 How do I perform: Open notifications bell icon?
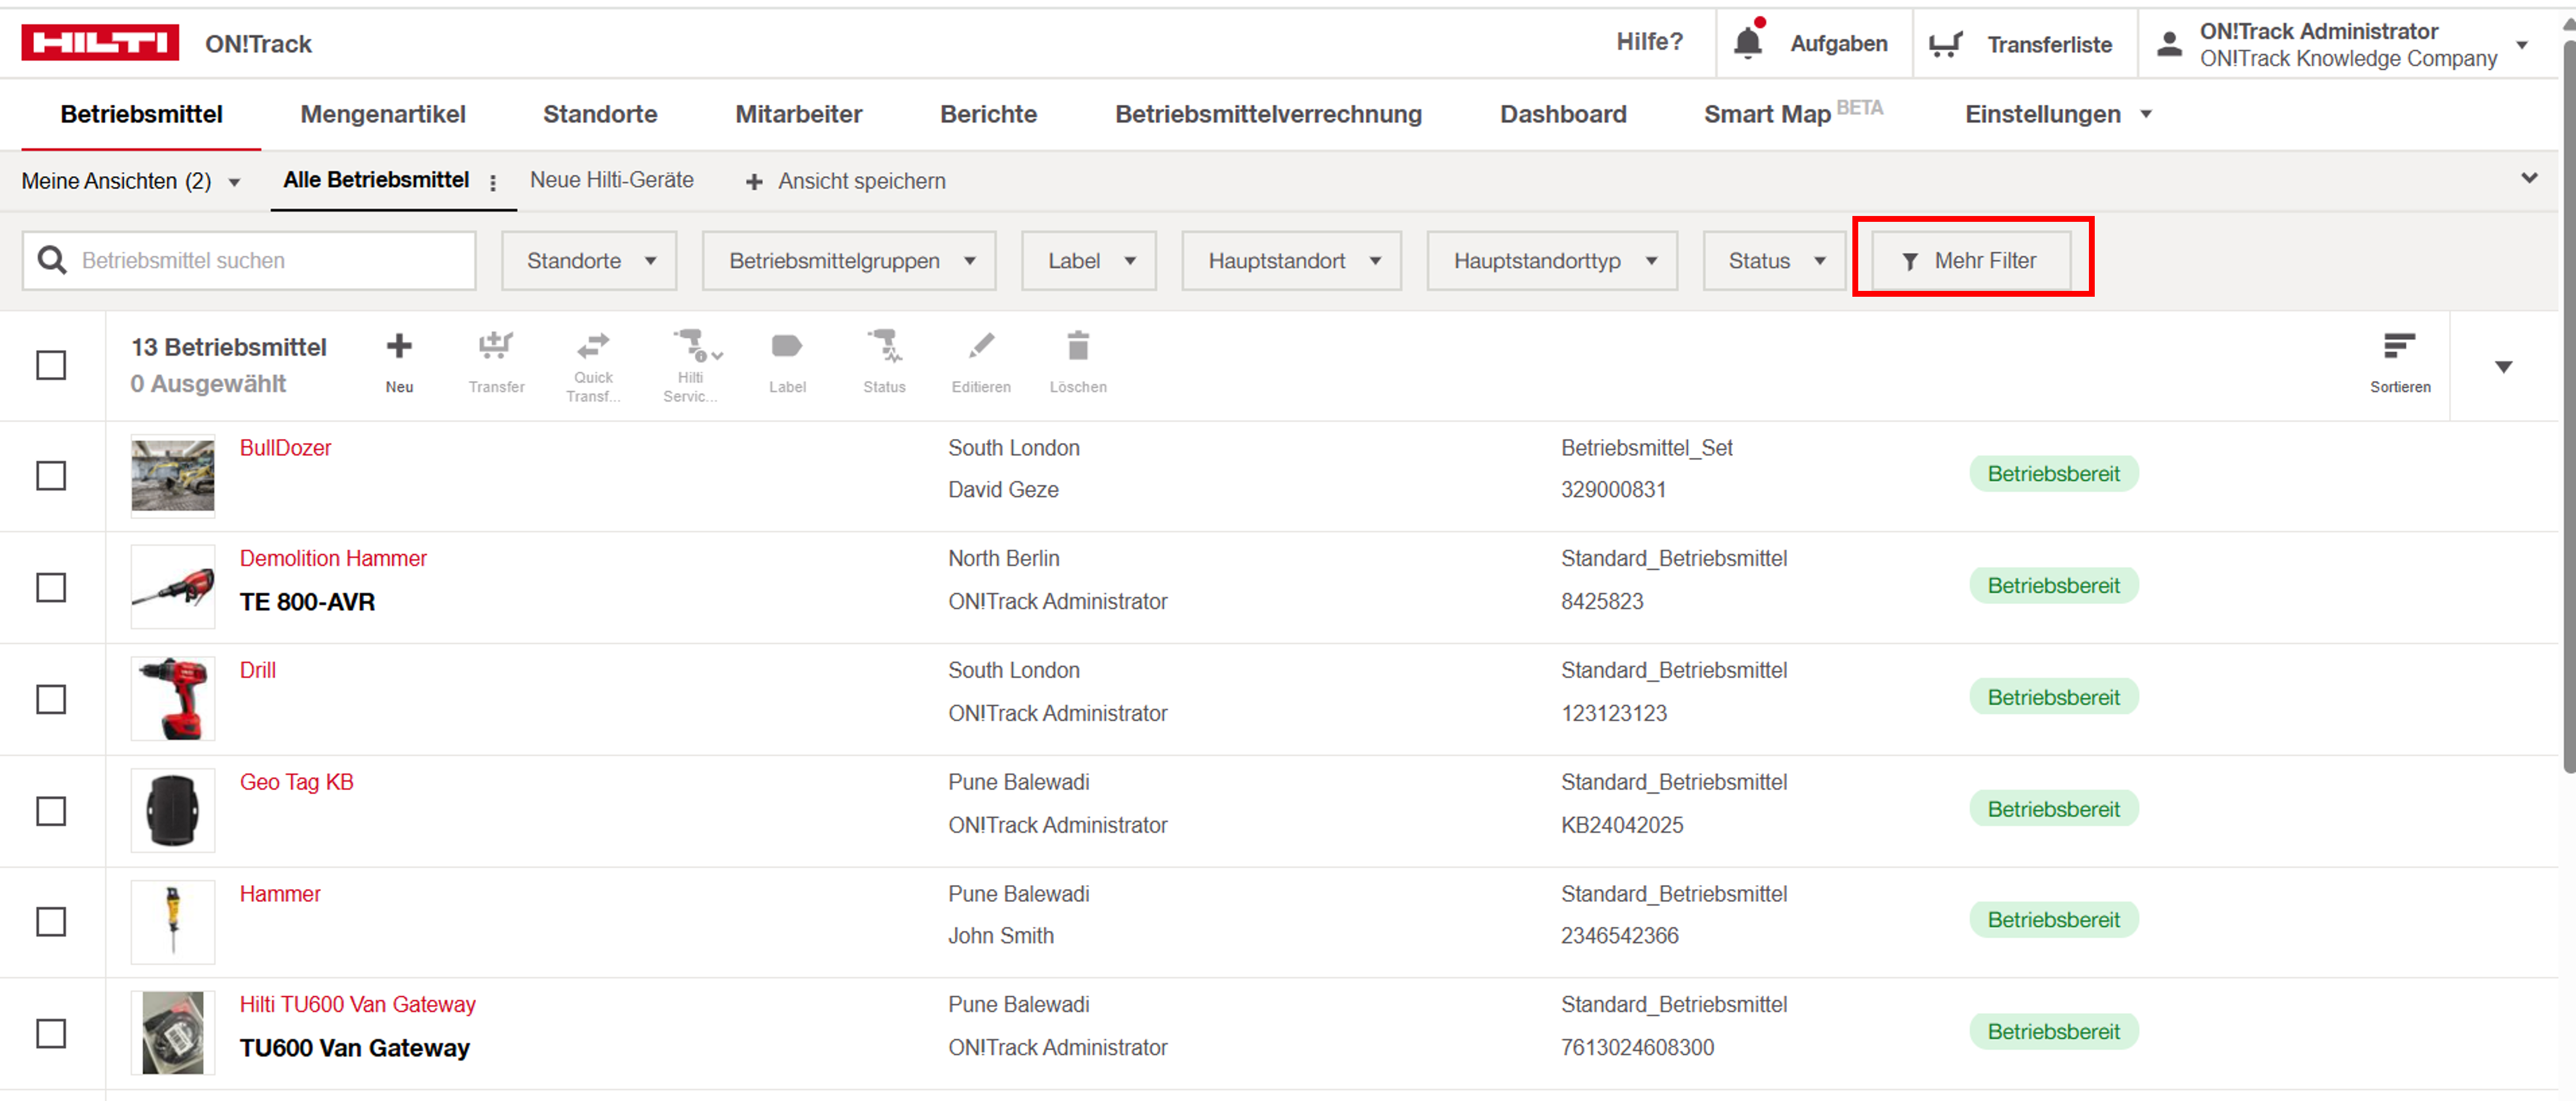coord(1747,43)
